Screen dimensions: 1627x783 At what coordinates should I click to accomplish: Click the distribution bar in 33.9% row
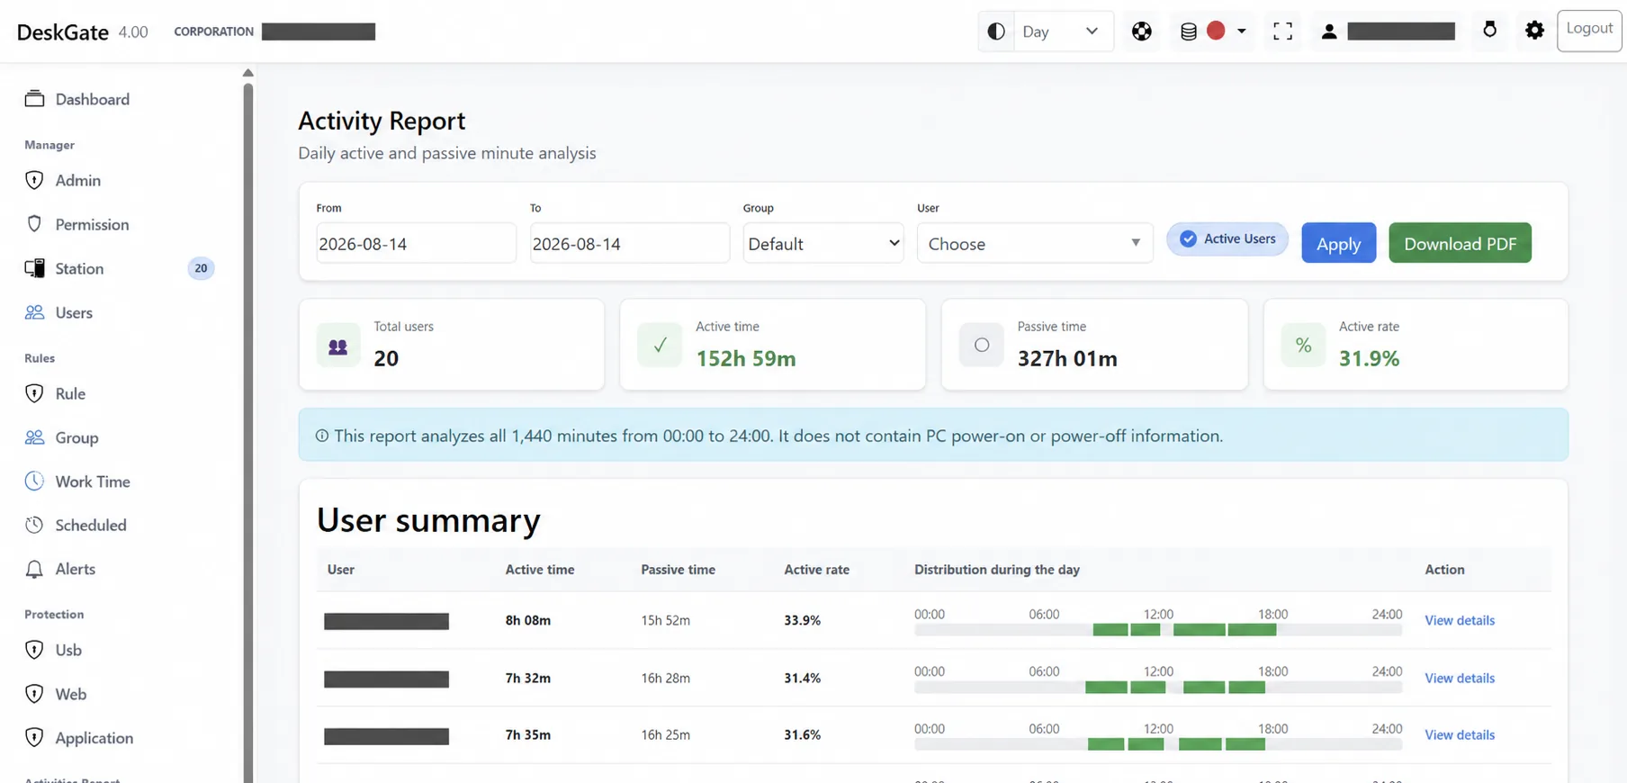1158,630
